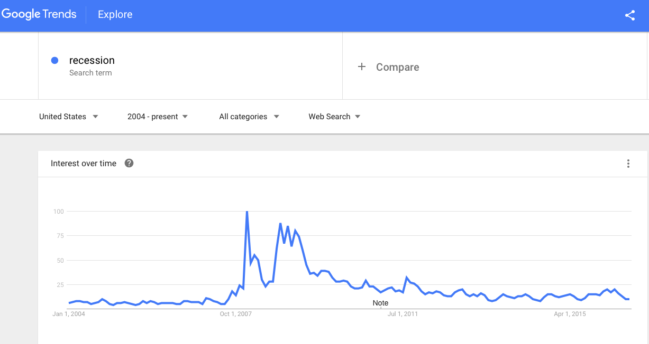Click the Jul 1, 2011 axis label

[x=403, y=314]
